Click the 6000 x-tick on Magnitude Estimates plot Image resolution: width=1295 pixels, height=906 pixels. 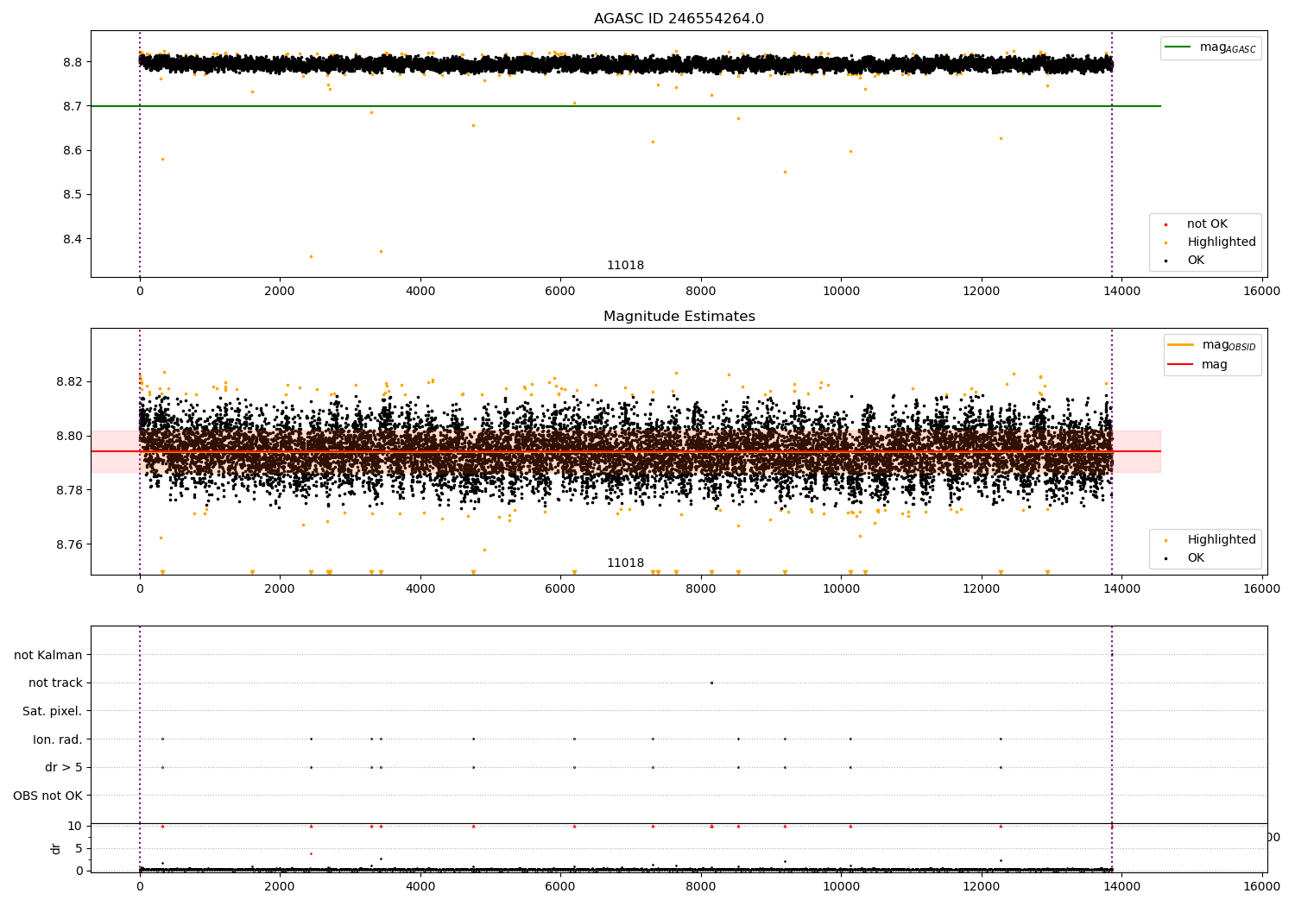click(x=560, y=589)
